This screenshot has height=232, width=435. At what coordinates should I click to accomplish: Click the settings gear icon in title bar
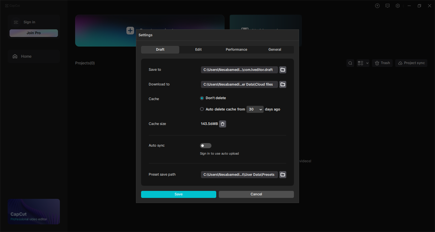tap(398, 6)
